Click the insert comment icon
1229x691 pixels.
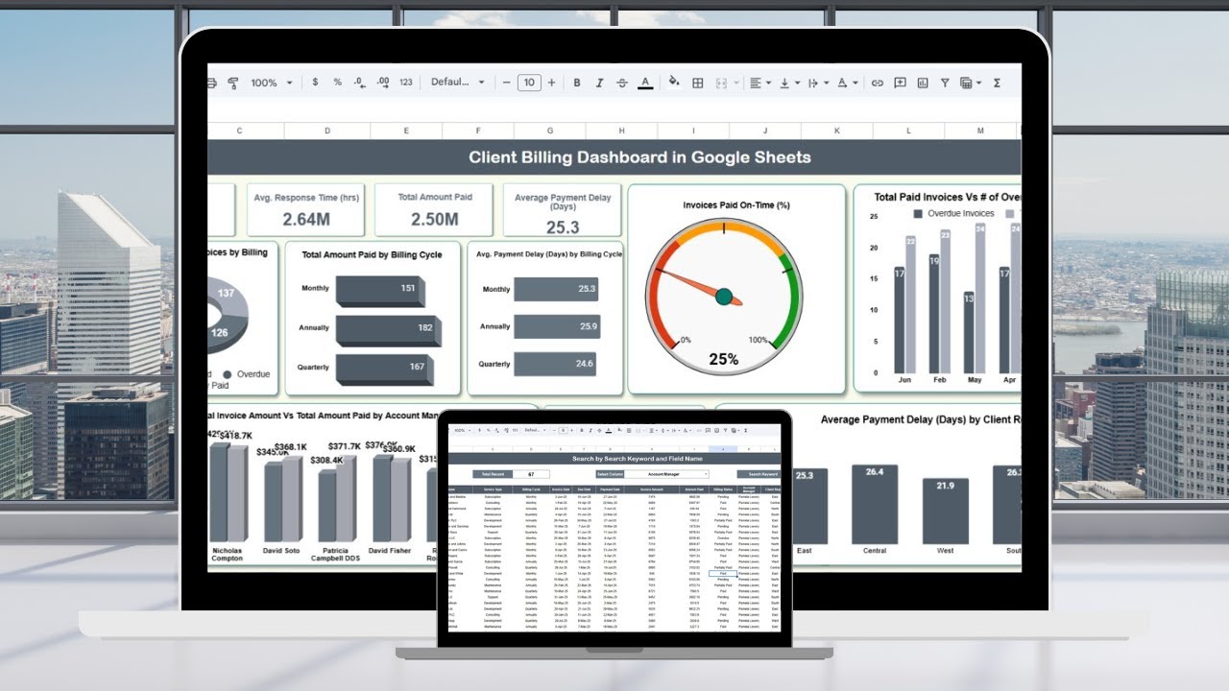[x=900, y=83]
